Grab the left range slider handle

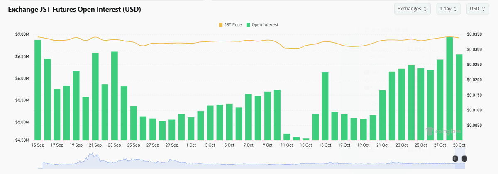point(455,158)
